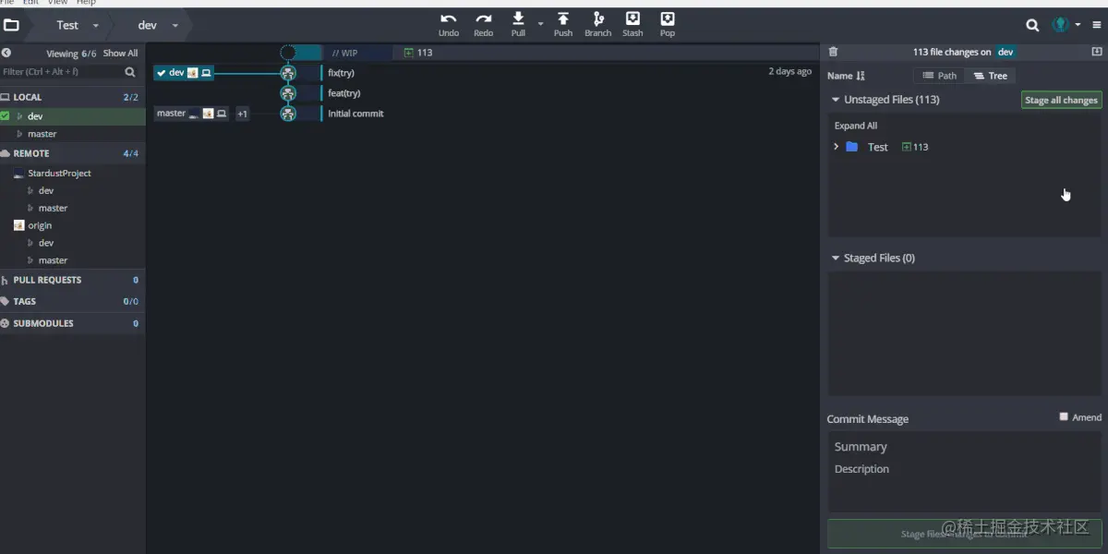Push commits with the Push icon

point(563,18)
